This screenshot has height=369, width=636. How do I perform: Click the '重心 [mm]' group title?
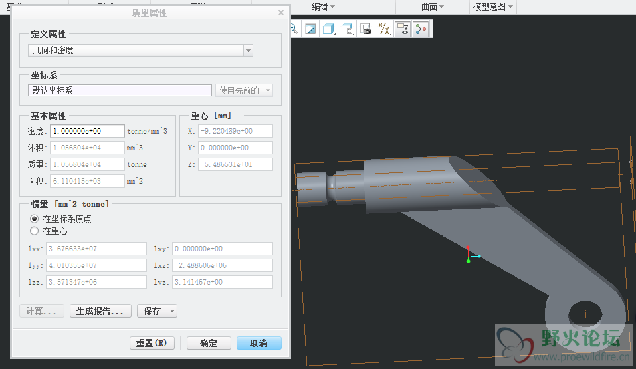211,116
